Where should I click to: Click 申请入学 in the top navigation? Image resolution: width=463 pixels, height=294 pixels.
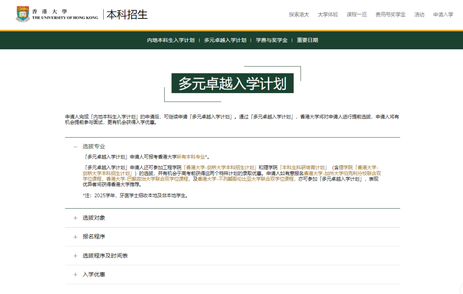click(x=443, y=15)
